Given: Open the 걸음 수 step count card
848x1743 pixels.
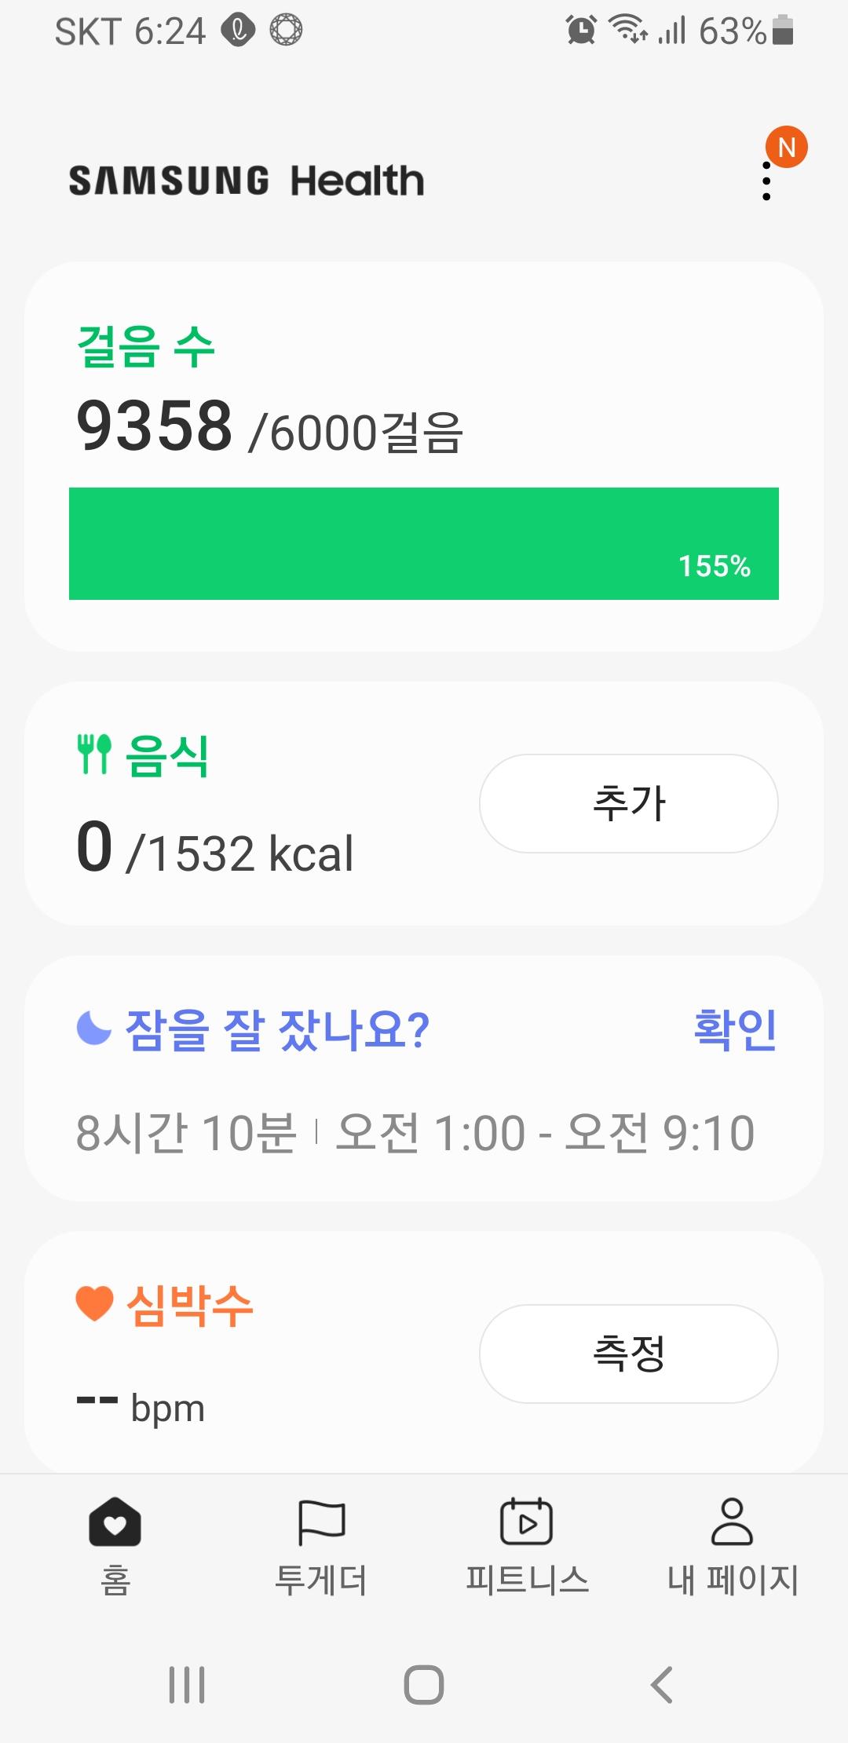Looking at the screenshot, I should coord(146,347).
